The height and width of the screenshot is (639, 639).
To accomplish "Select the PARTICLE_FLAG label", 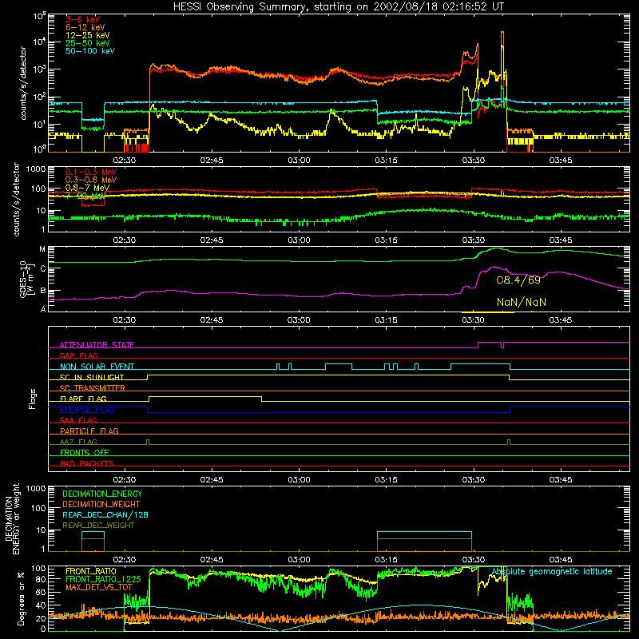I will pos(89,431).
